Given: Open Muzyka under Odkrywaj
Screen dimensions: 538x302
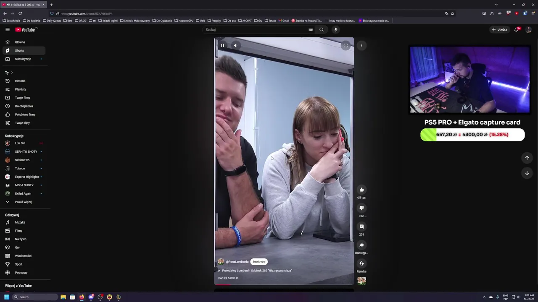Looking at the screenshot, I should click(24, 222).
